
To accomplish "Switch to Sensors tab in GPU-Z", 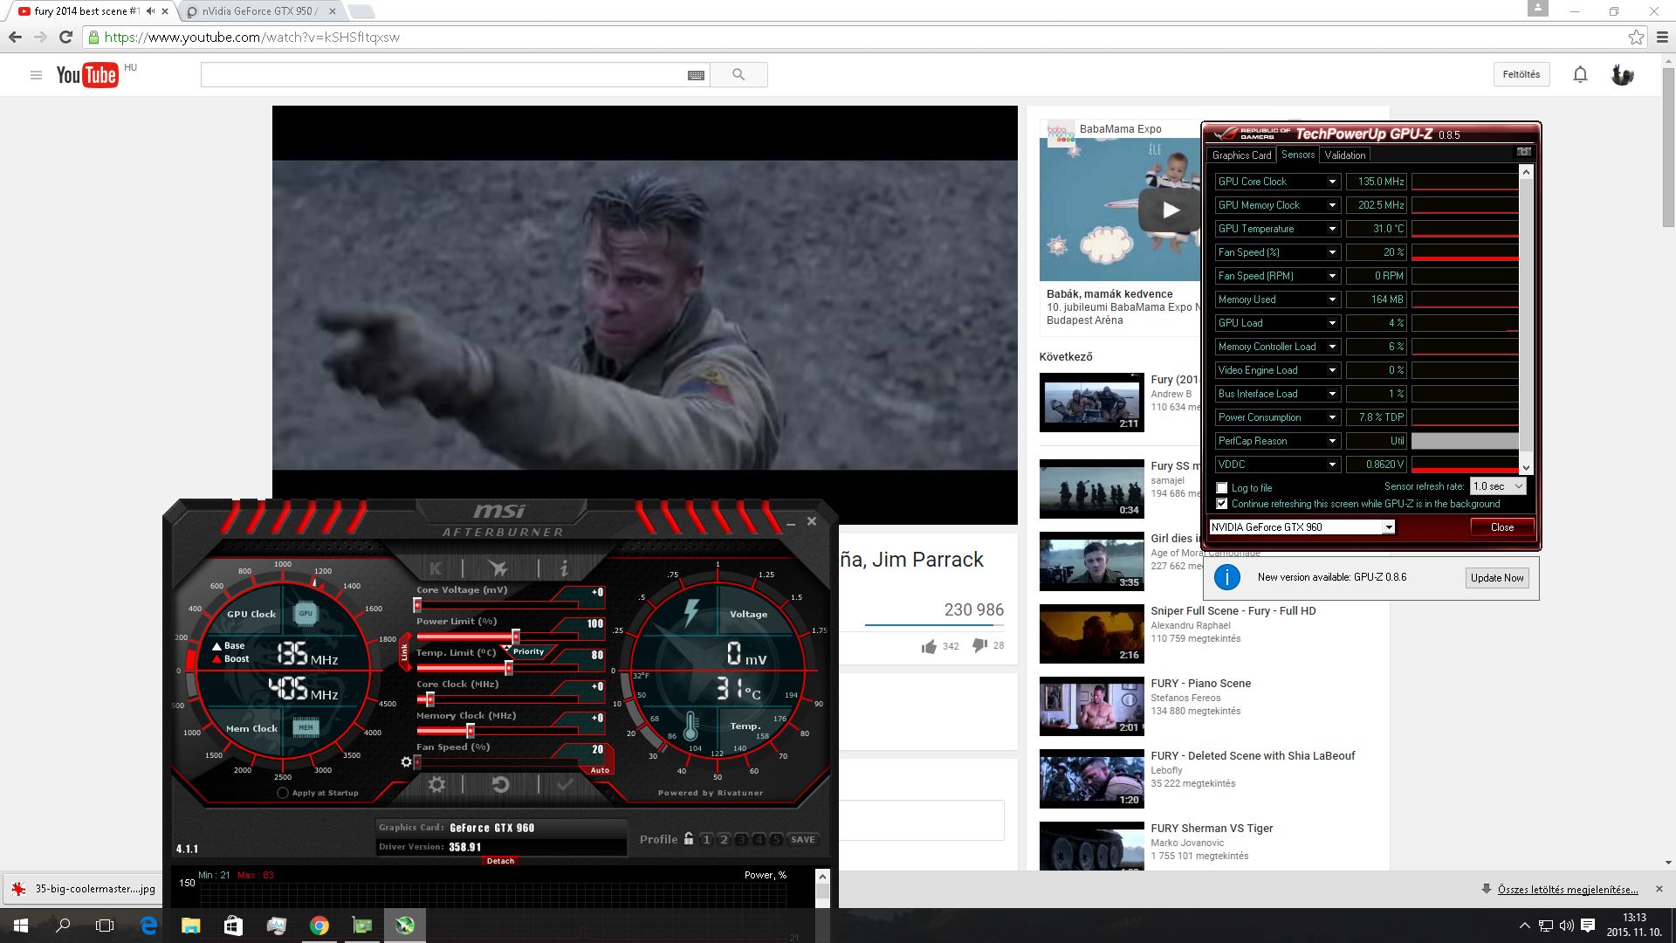I will pyautogui.click(x=1297, y=155).
